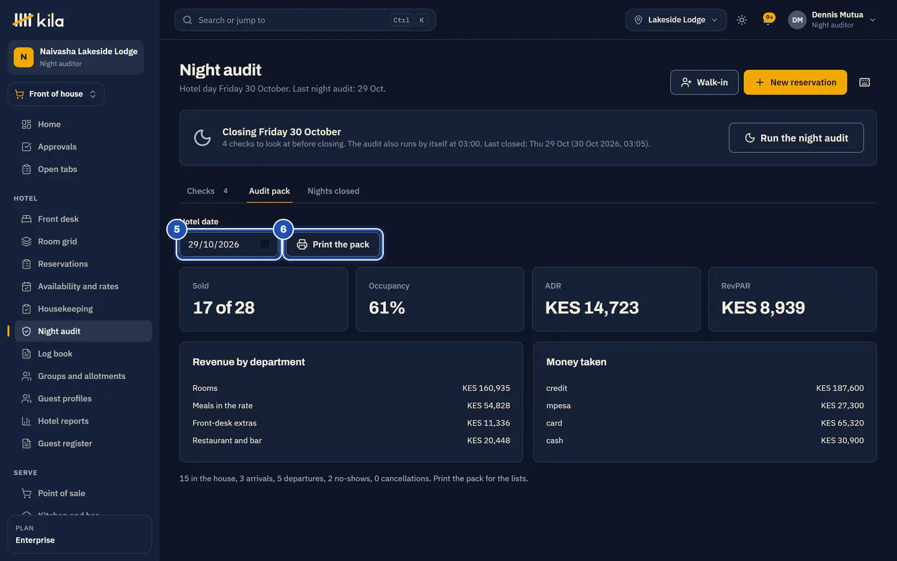Go to Night audit in the sidebar
Viewport: 897px width, 561px height.
(x=83, y=332)
